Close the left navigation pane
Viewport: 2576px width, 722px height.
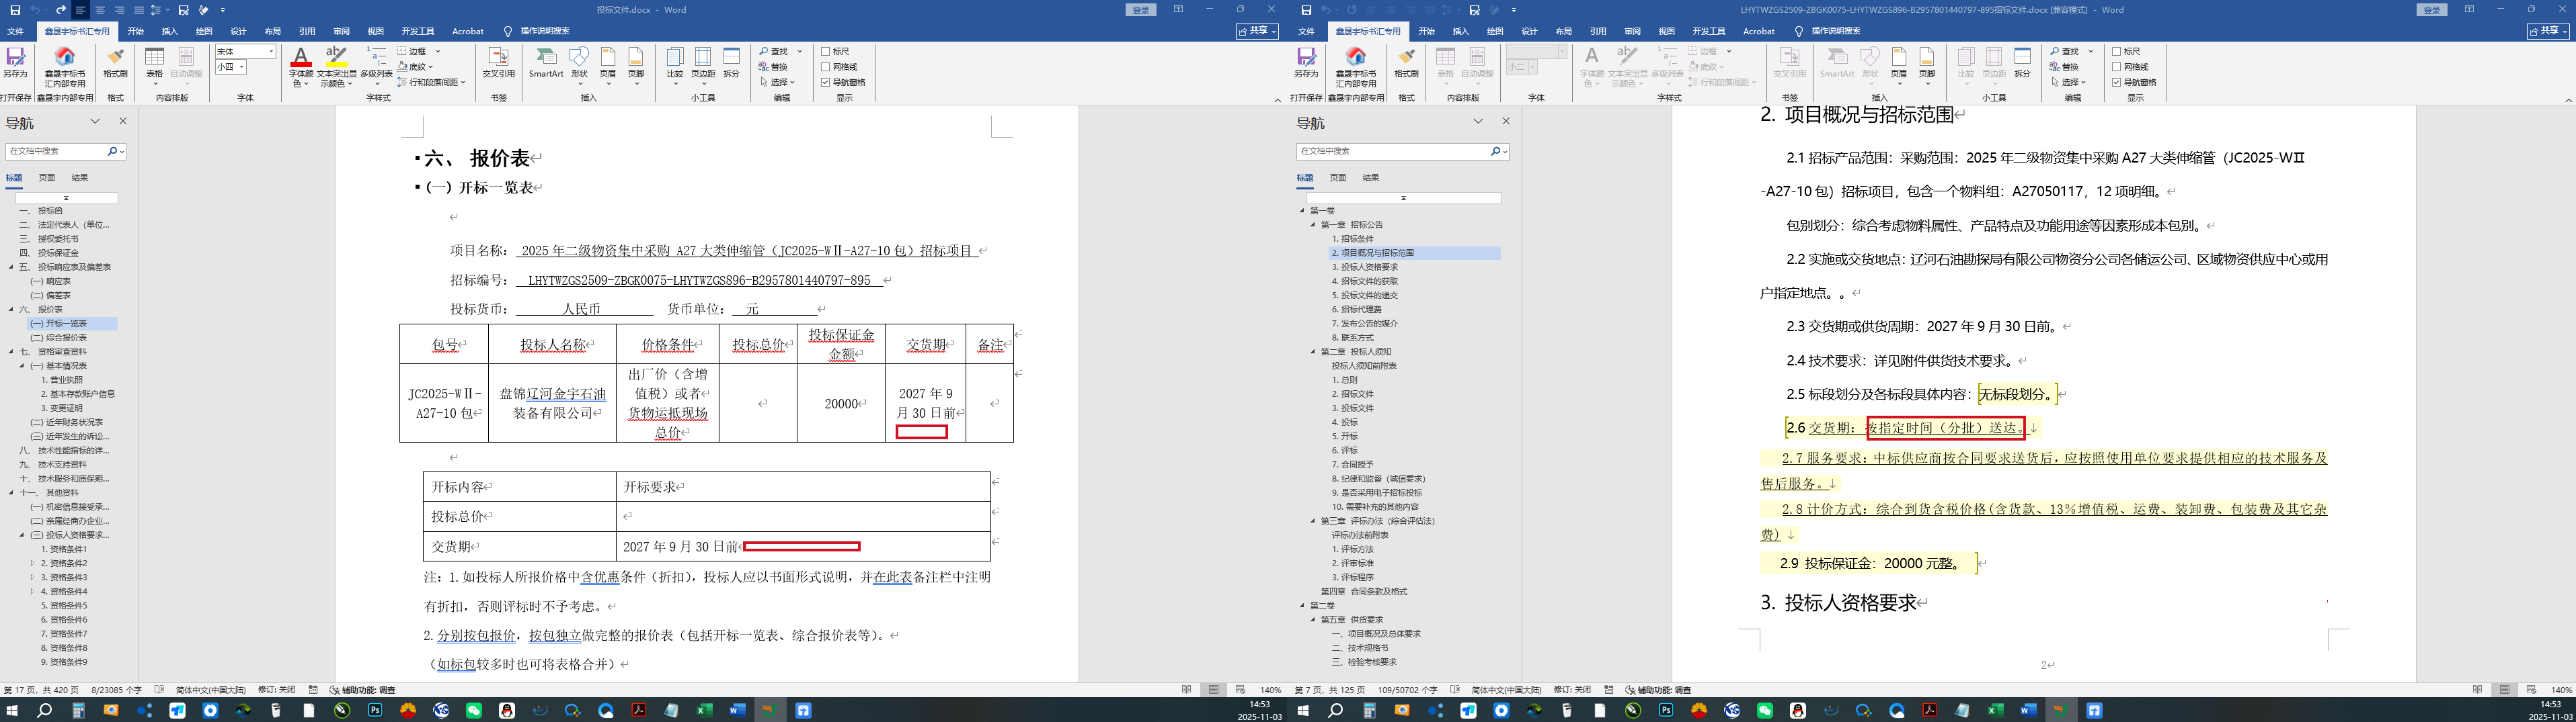click(x=123, y=121)
